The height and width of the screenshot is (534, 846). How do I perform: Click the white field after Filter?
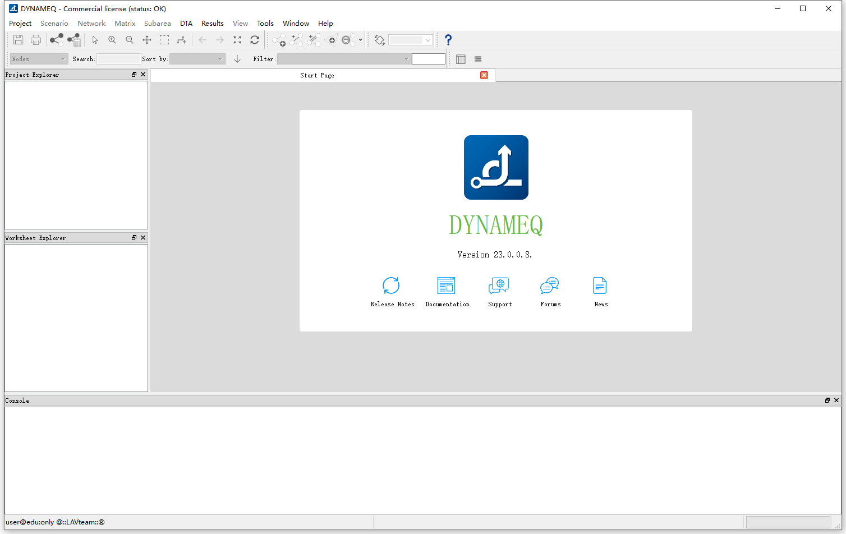[x=429, y=59]
